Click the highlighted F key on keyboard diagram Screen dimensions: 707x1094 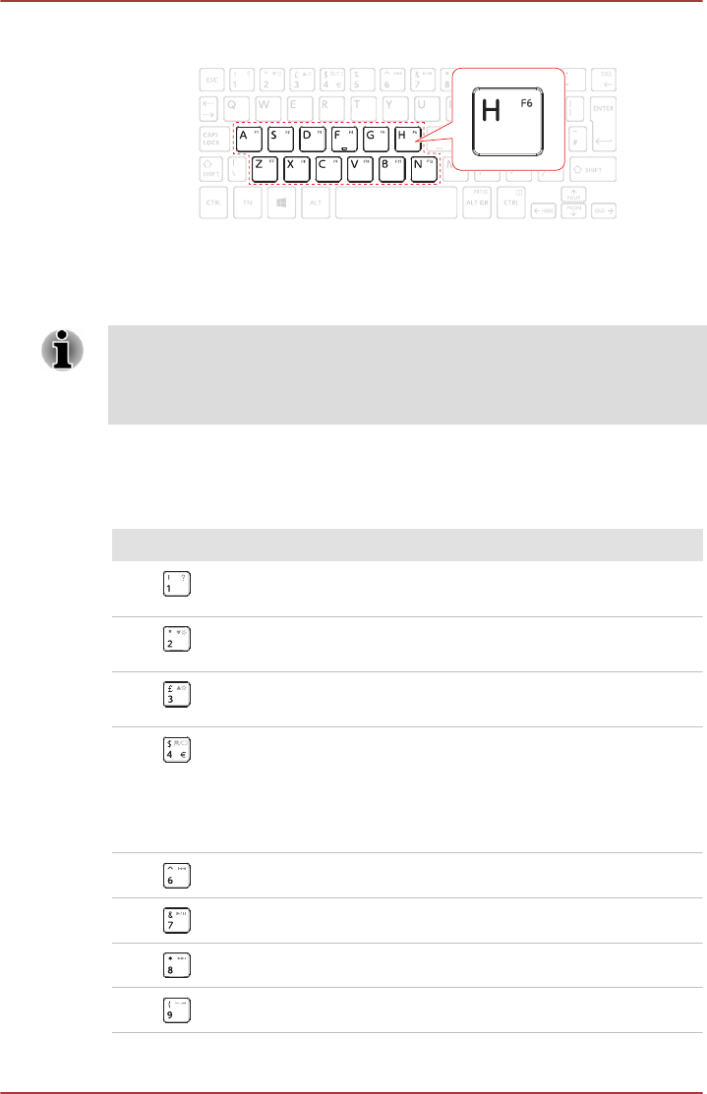(x=343, y=139)
